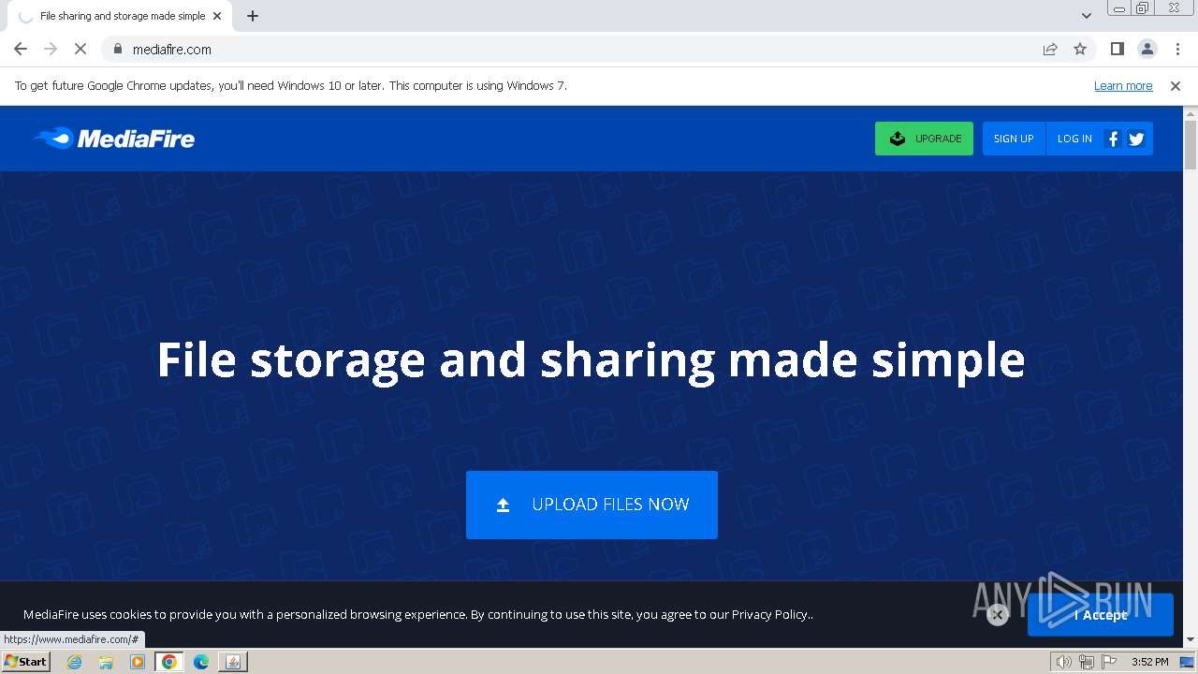
Task: Click the Chrome taskbar icon
Action: click(x=169, y=662)
